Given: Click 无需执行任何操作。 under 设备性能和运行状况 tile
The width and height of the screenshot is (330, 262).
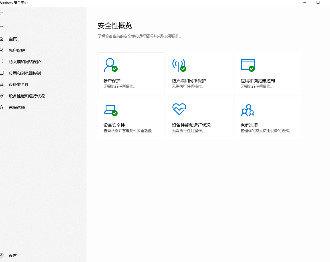Looking at the screenshot, I should click(188, 131).
